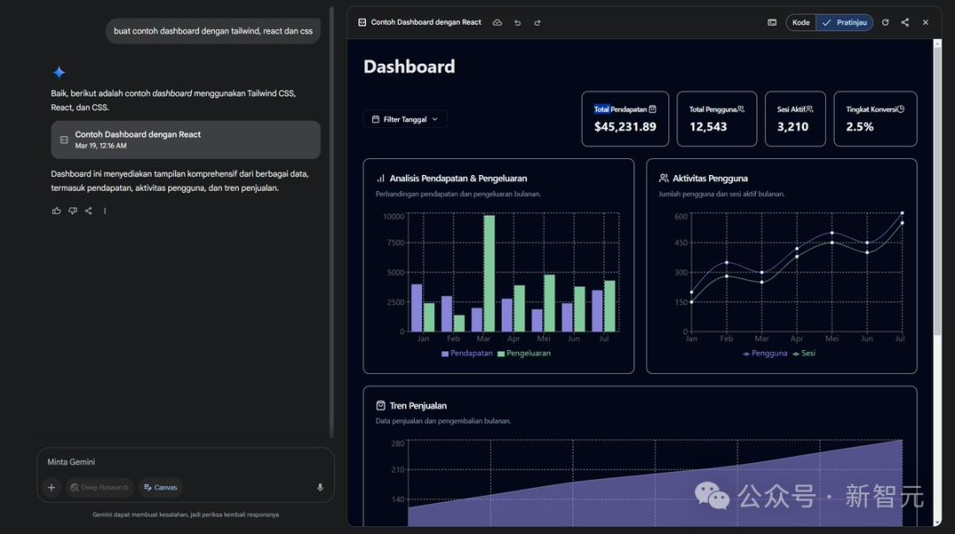This screenshot has height=534, width=955.
Task: Open the console panel icon left of Kode
Action: tap(772, 22)
